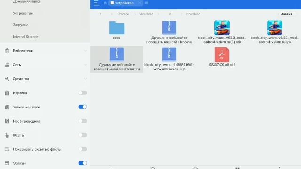Viewport: 301px width, 169px height.
Task: Enable the Root-проводник toggle
Action: pos(83,121)
